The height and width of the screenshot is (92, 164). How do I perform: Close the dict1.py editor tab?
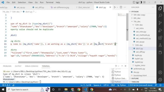[x=110, y=7]
